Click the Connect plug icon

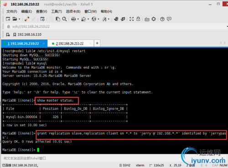[x=27, y=19]
